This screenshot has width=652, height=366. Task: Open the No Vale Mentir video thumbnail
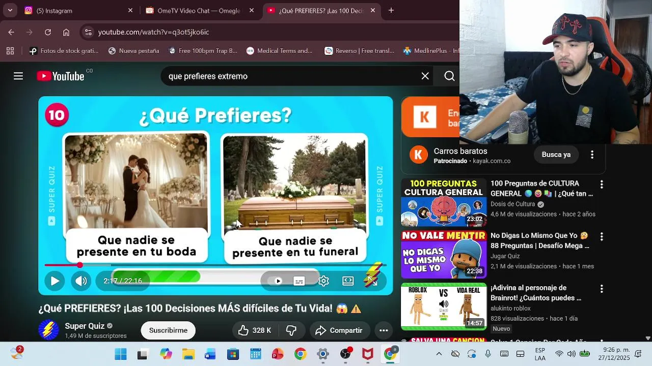444,255
